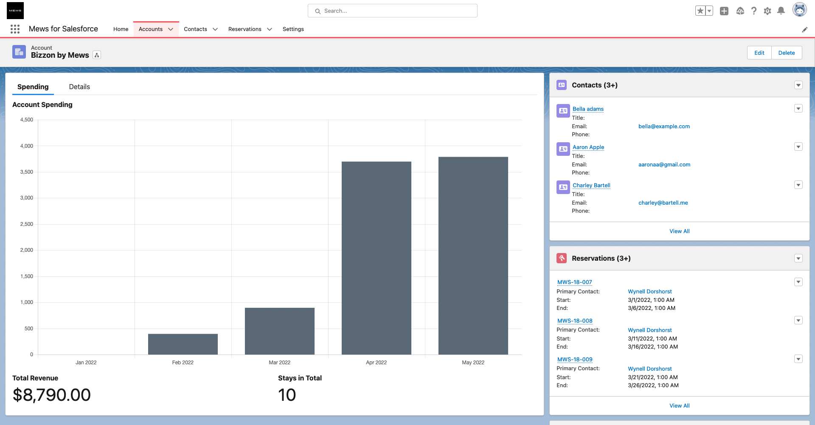This screenshot has height=425, width=815.
Task: Click View All under Reservations
Action: [680, 406]
